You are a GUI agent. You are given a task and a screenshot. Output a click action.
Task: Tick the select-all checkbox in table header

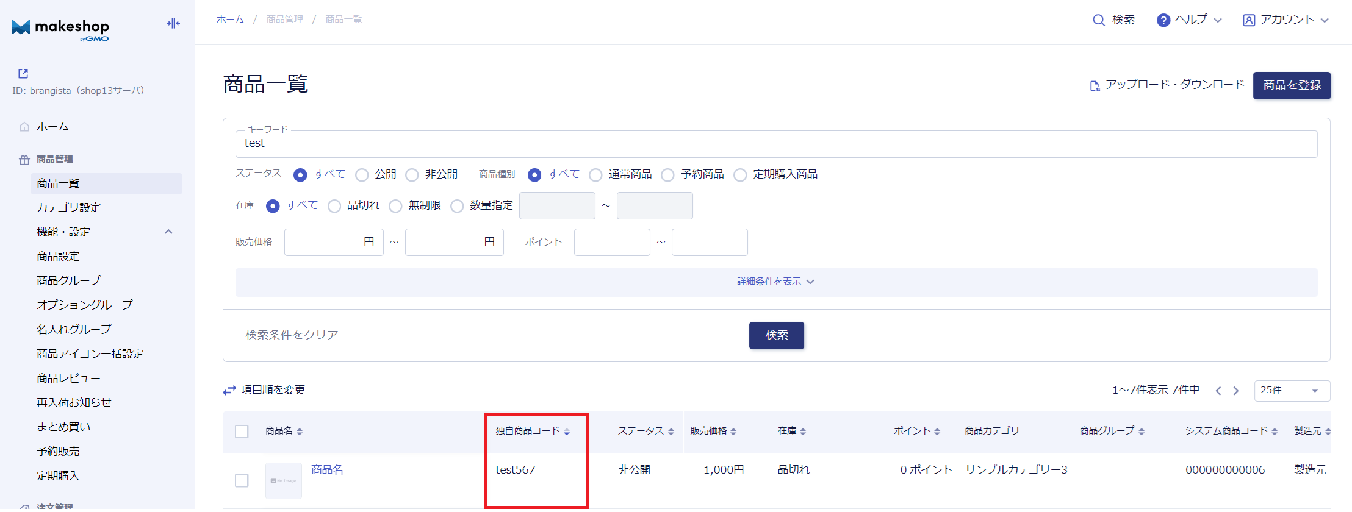(242, 432)
